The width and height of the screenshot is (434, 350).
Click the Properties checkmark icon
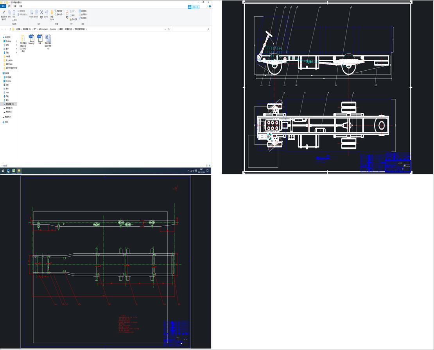coord(67,12)
